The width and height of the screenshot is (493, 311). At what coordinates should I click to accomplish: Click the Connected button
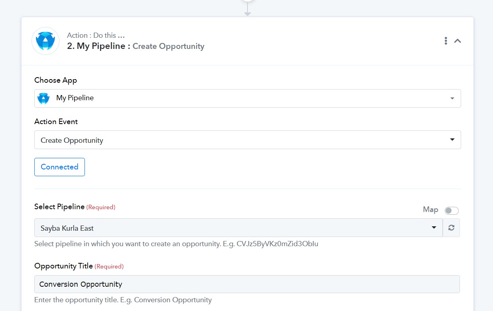[x=59, y=167]
